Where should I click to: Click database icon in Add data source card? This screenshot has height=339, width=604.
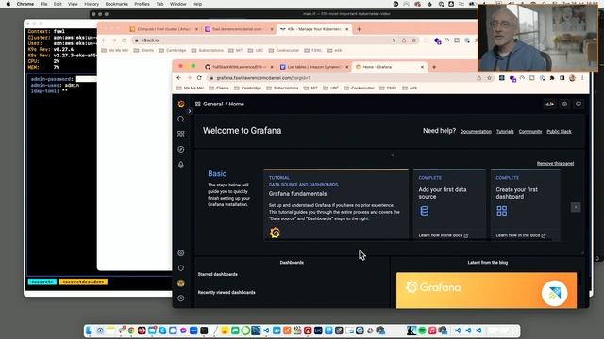coord(424,211)
